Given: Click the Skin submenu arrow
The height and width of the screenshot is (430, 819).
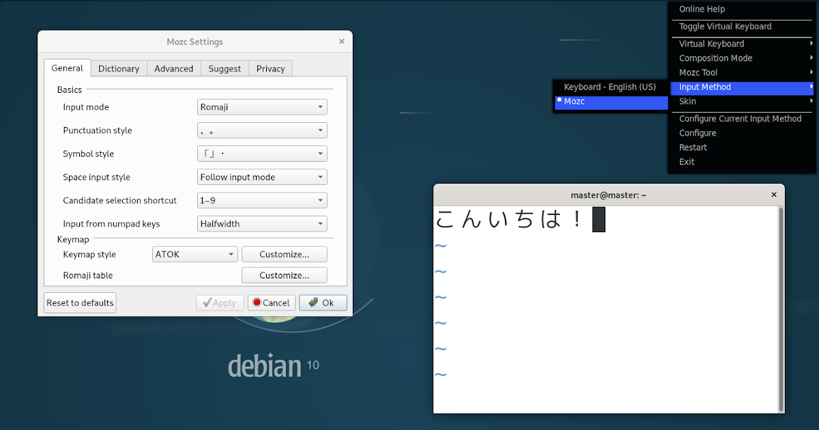Looking at the screenshot, I should [x=812, y=101].
